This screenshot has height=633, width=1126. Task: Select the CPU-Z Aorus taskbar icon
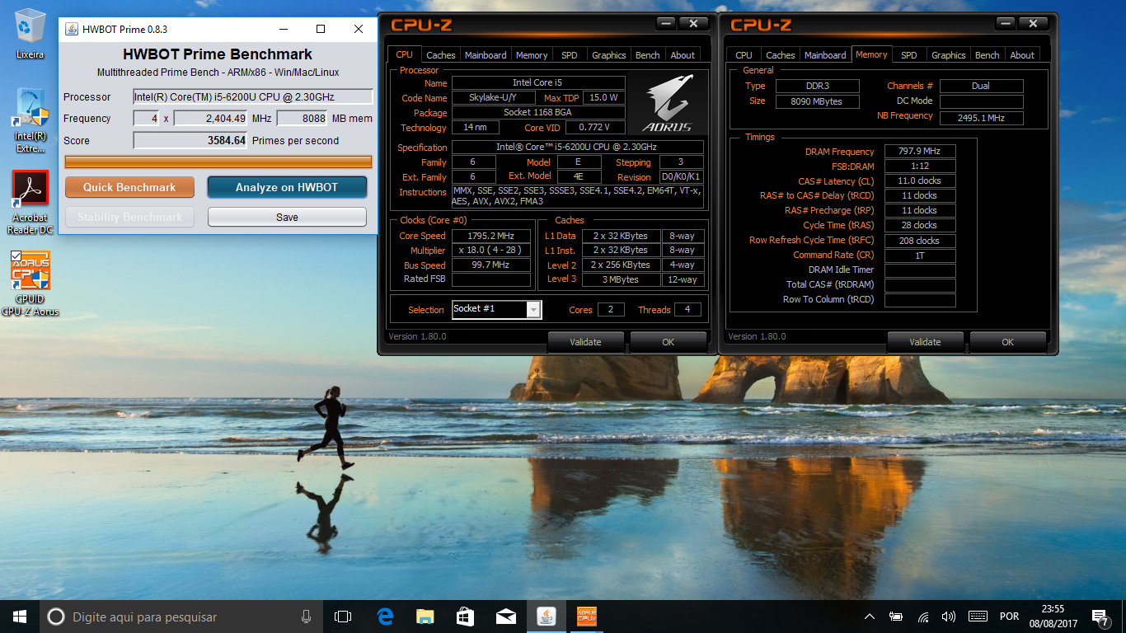pyautogui.click(x=586, y=617)
